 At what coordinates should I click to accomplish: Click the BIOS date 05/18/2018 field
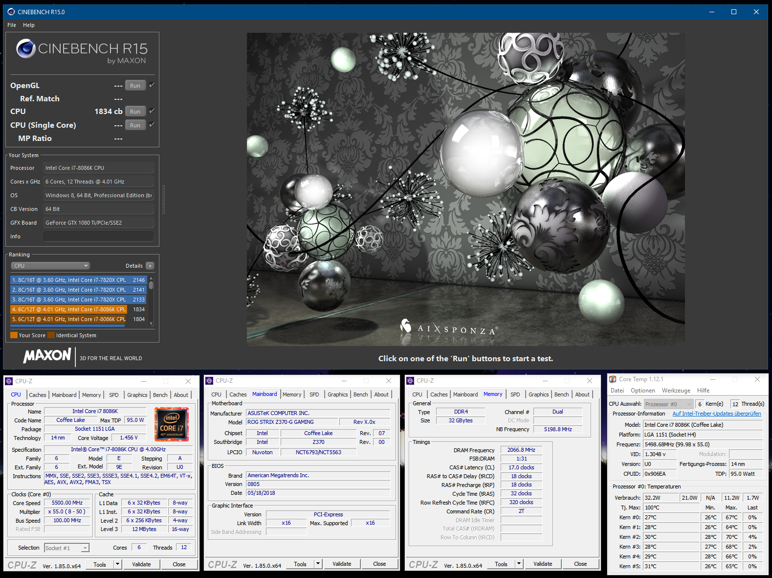[318, 493]
